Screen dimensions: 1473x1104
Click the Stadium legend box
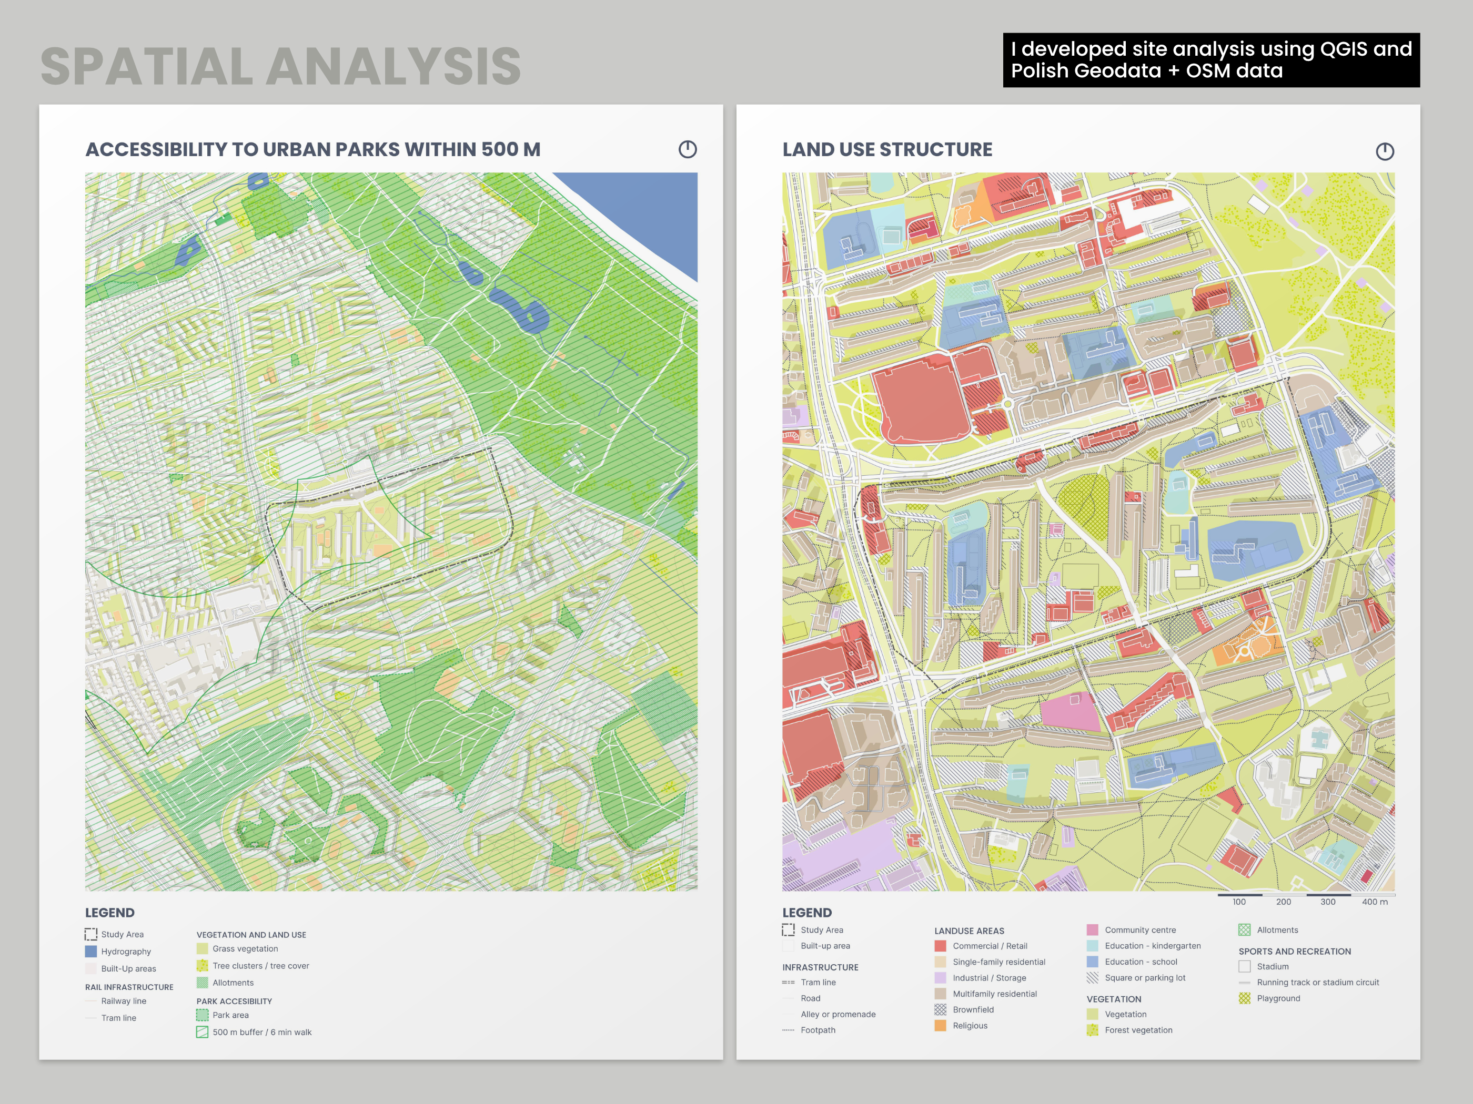pos(1244,966)
